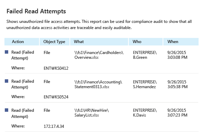Click the blue square marker beside S.Hernandez entry
202x135 pixels.
tap(7, 81)
